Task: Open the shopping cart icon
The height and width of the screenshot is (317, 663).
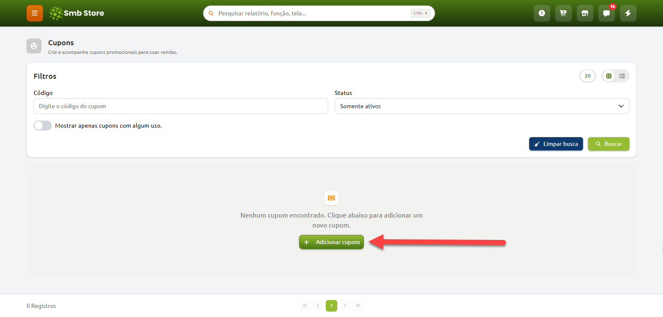Action: click(564, 13)
